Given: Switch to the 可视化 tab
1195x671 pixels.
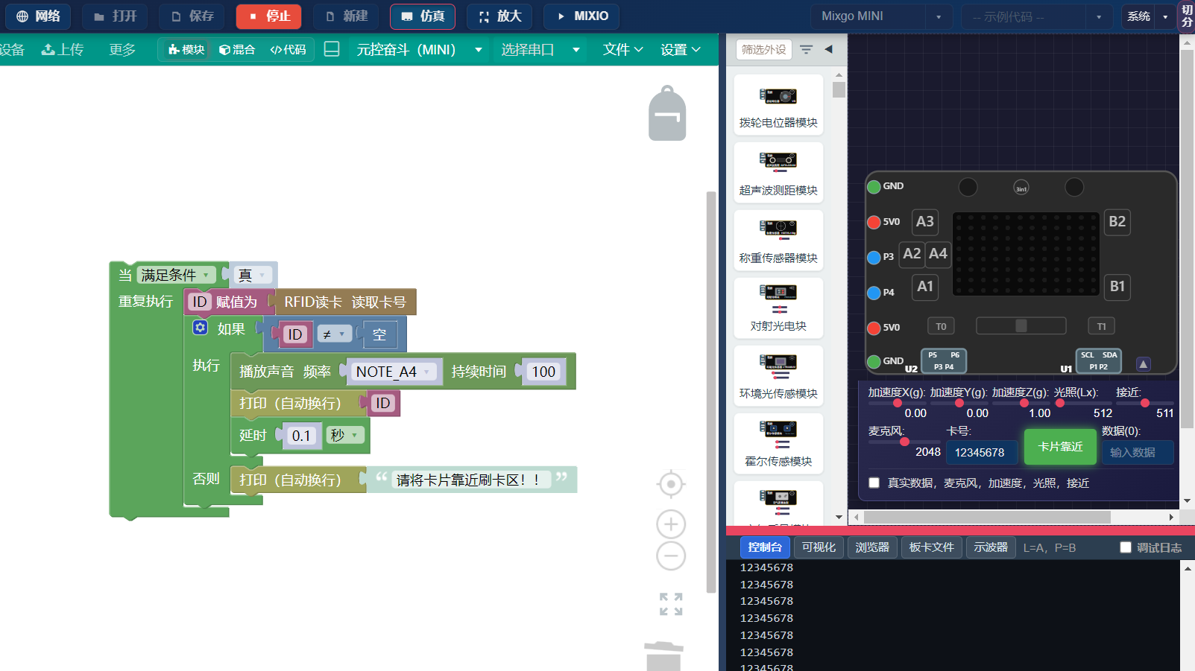Looking at the screenshot, I should (x=819, y=547).
